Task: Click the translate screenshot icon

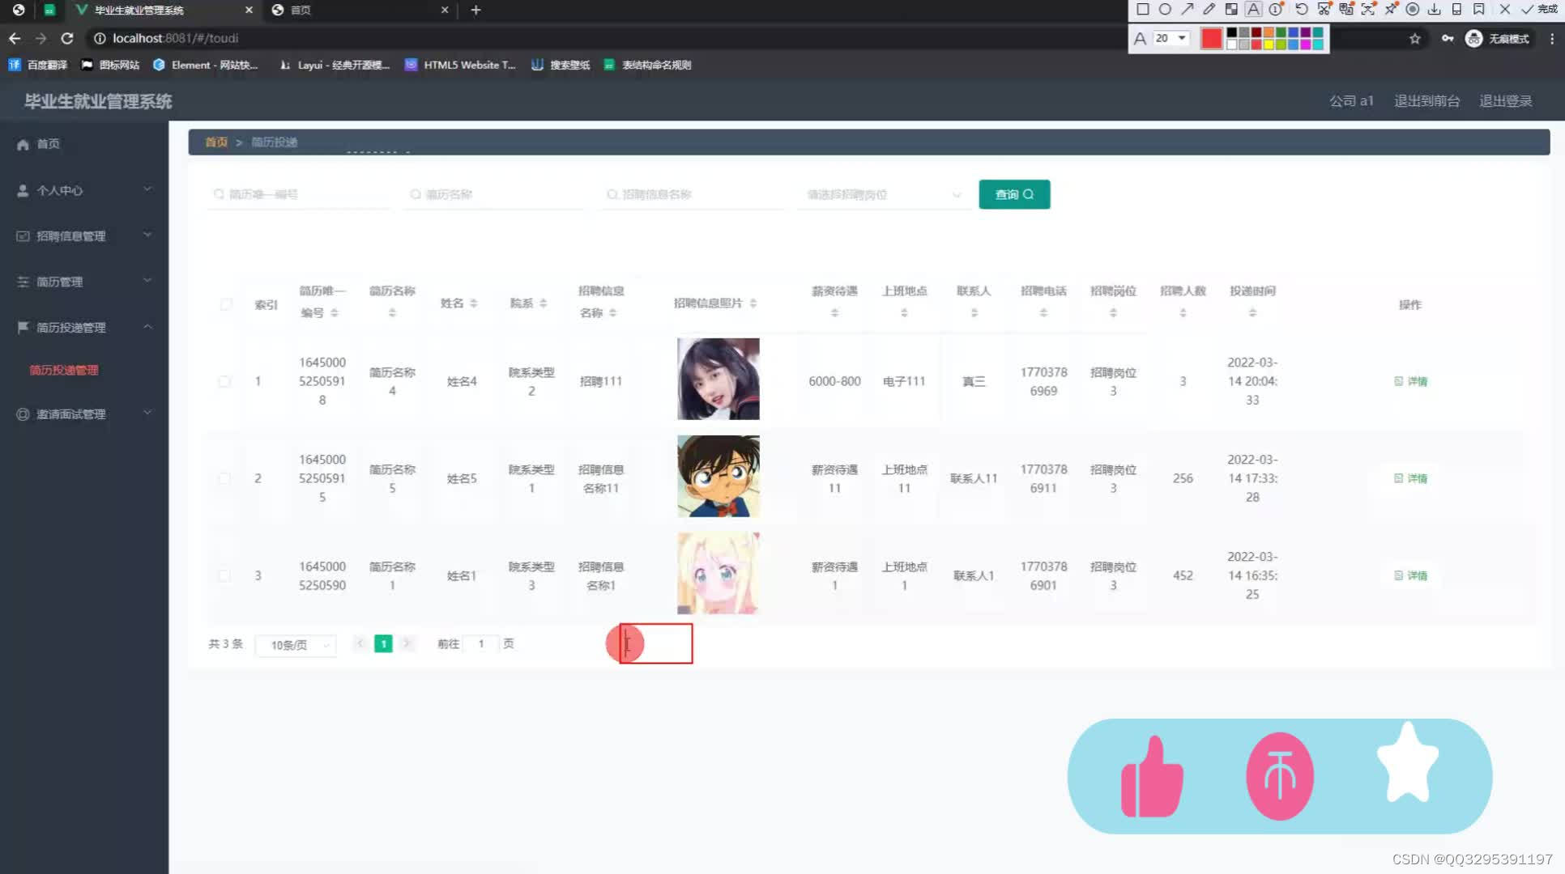Action: tap(1345, 10)
